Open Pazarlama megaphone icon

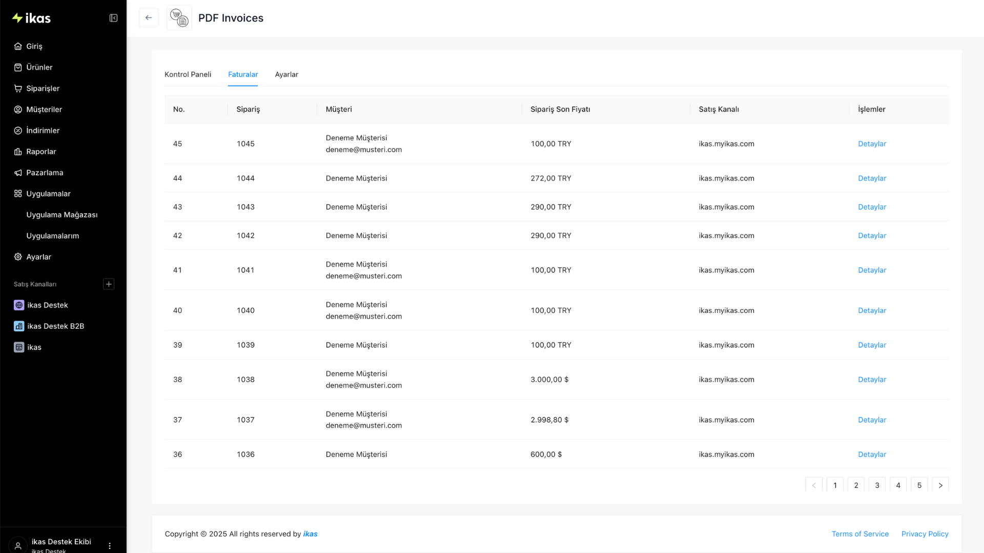click(x=18, y=173)
